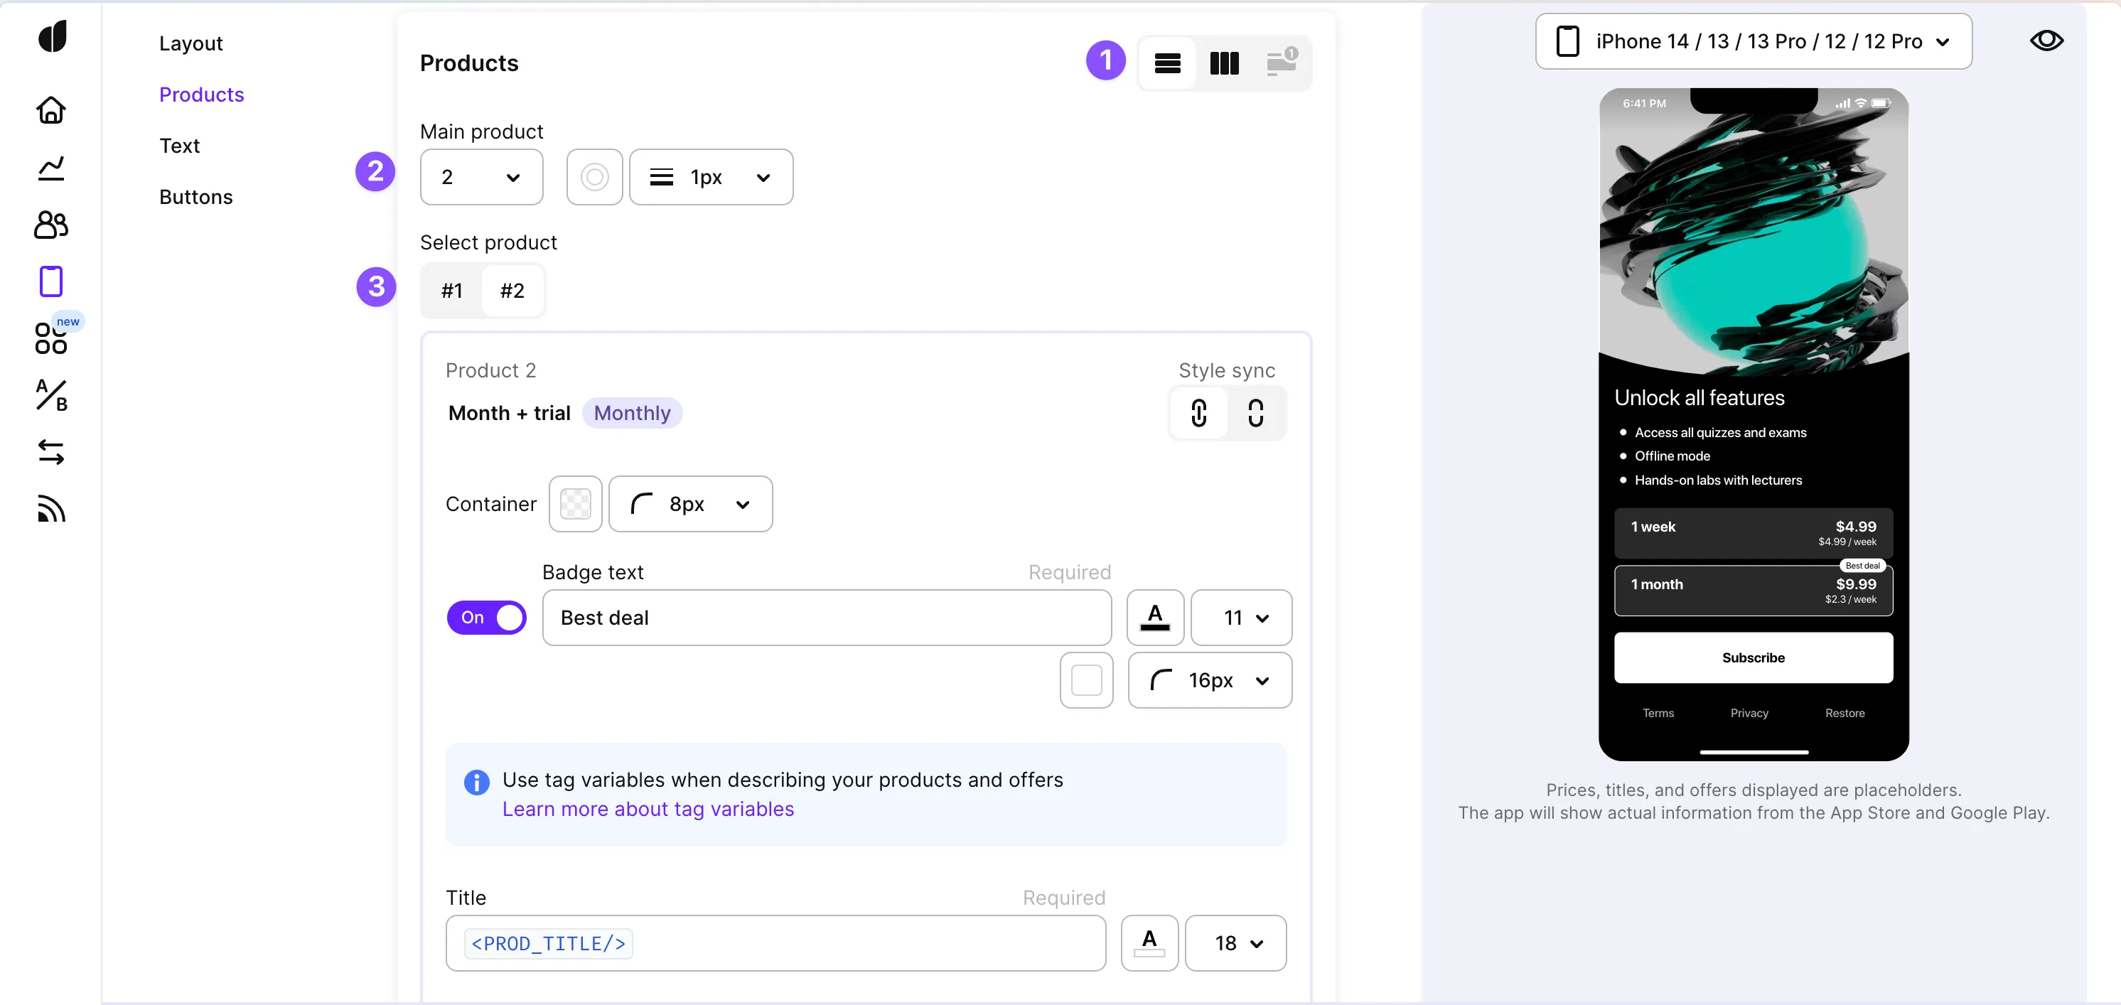This screenshot has width=2121, height=1005.
Task: Click the Badge text input field
Action: click(x=826, y=618)
